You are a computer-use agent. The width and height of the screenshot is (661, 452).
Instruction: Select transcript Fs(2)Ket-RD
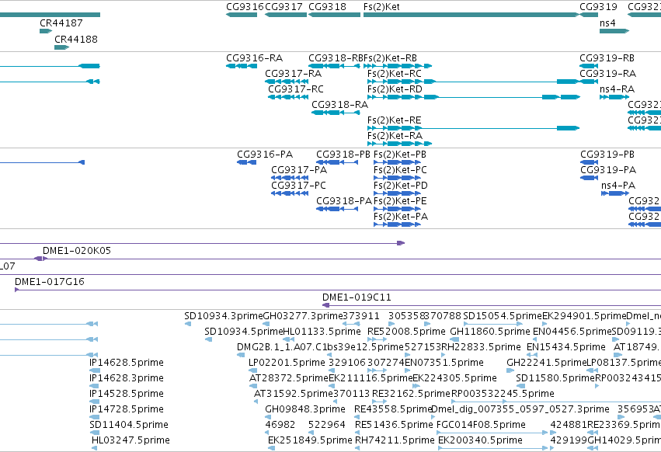(474, 97)
